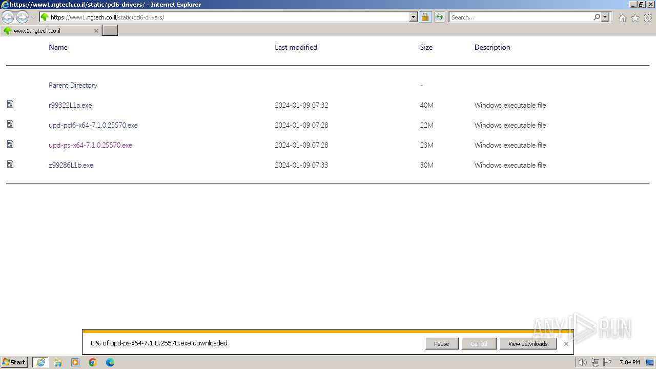This screenshot has width=656, height=369.
Task: Select the www1.ngtech.co.il tab
Action: pos(50,31)
